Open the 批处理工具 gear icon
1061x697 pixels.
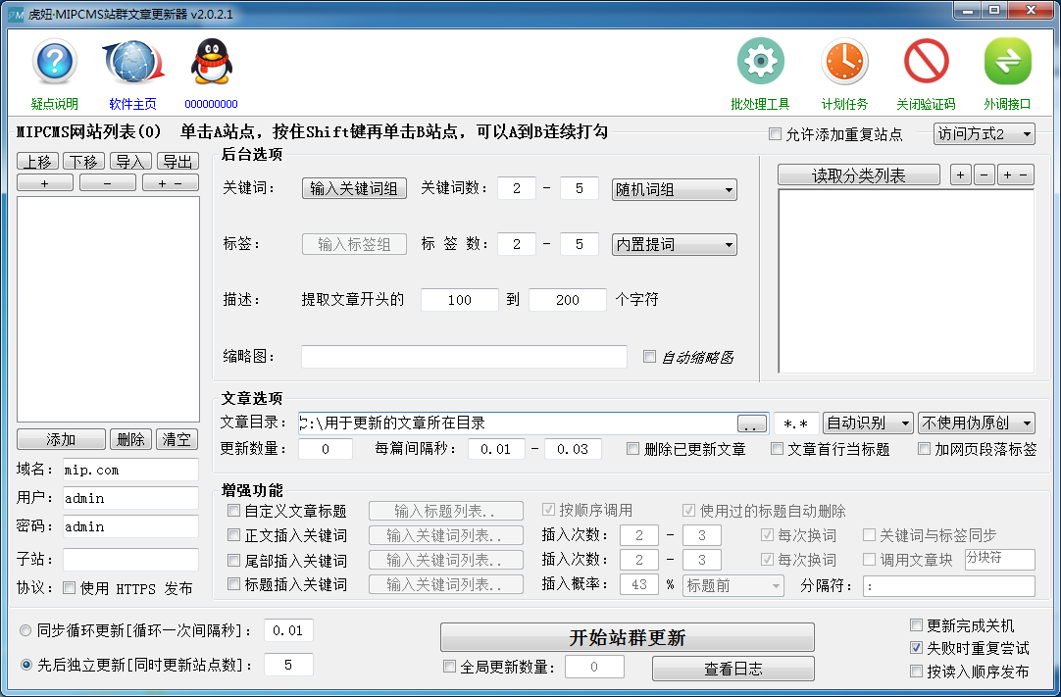click(761, 62)
